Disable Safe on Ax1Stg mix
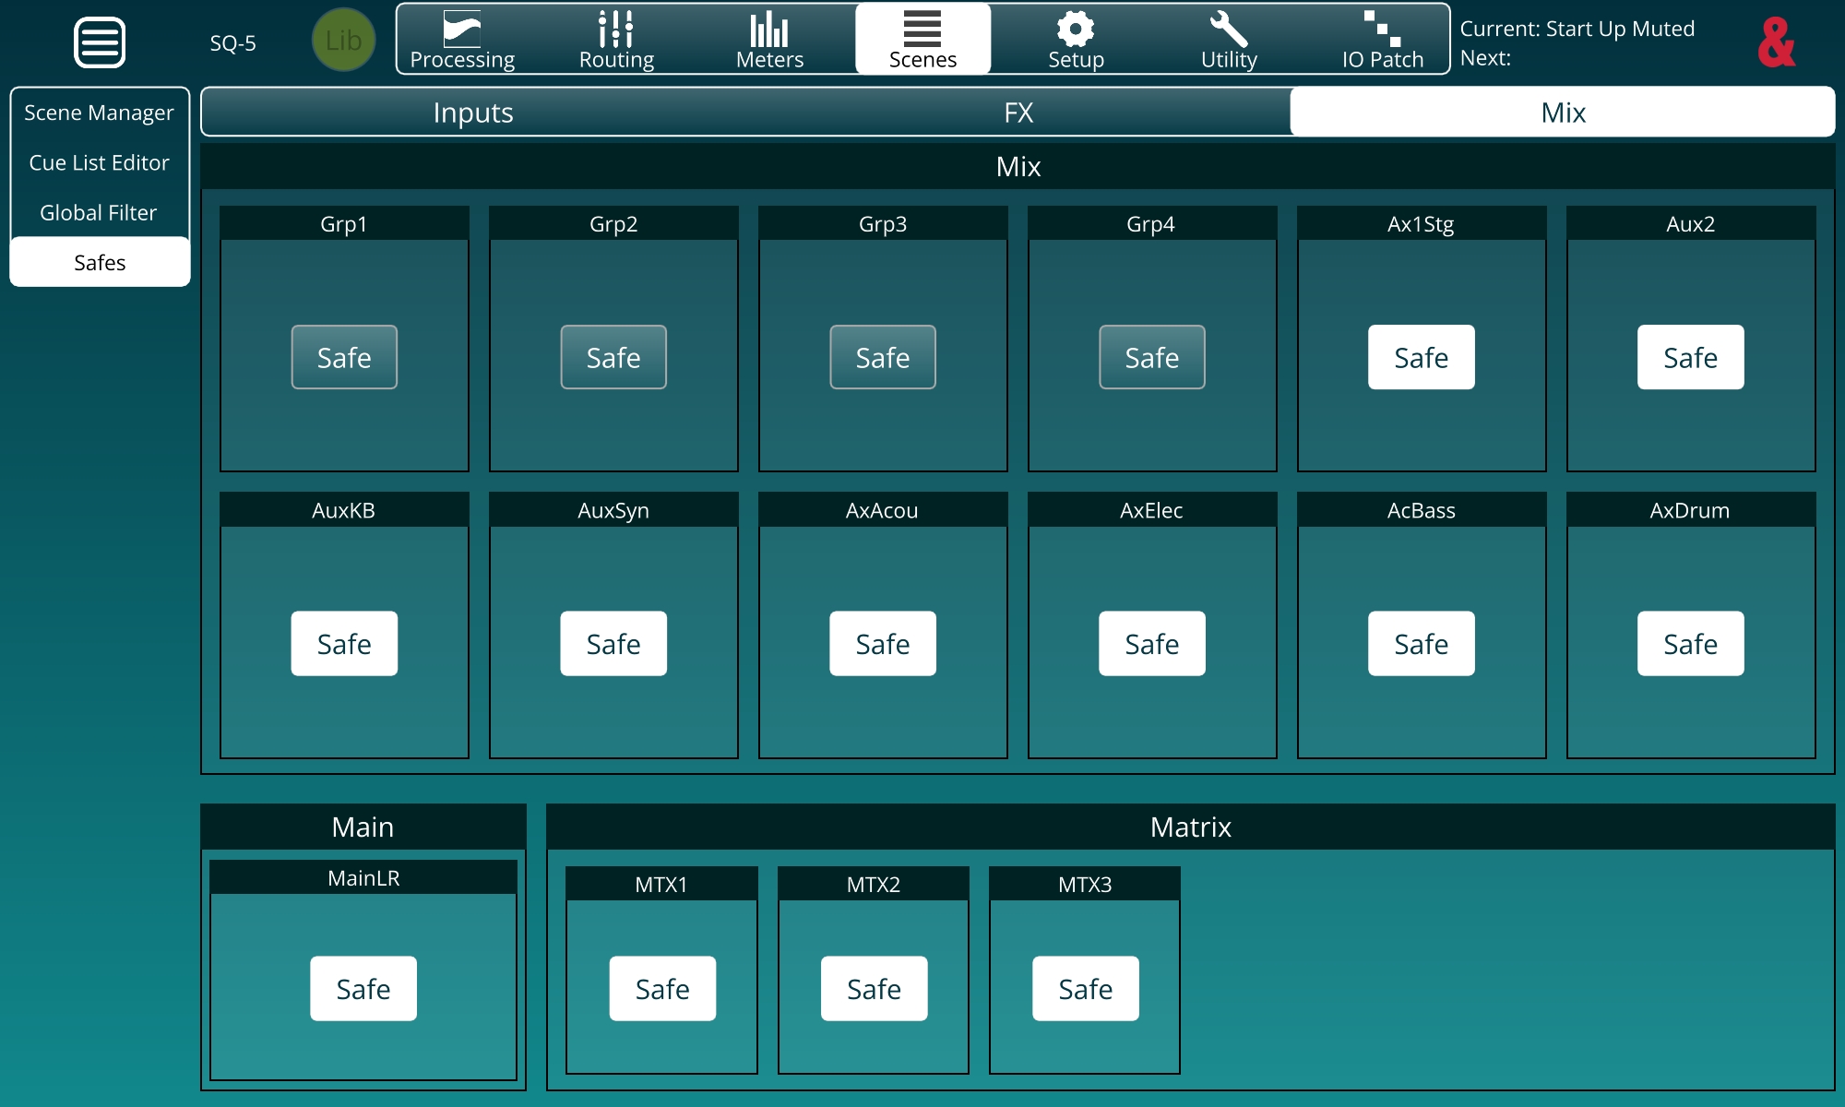The height and width of the screenshot is (1107, 1845). pyautogui.click(x=1421, y=357)
